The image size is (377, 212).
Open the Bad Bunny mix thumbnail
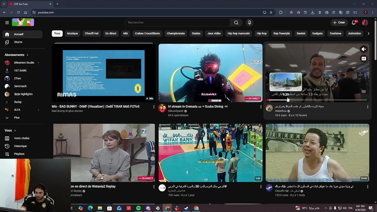click(103, 73)
